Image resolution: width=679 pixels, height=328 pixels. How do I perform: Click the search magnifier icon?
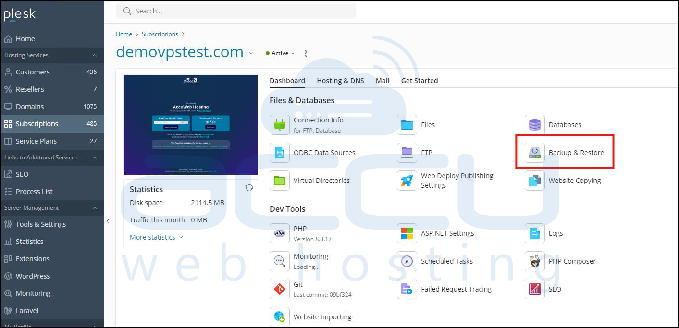click(x=127, y=11)
